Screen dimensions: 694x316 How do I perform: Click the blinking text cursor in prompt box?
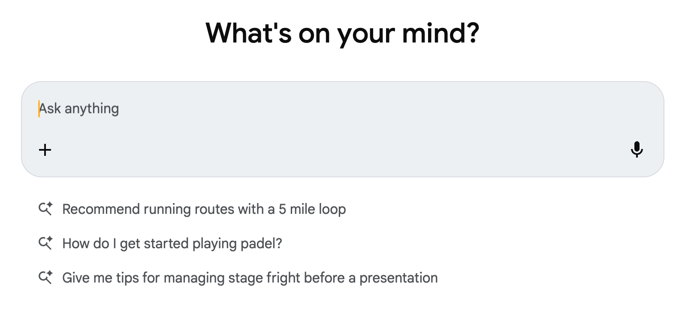39,109
